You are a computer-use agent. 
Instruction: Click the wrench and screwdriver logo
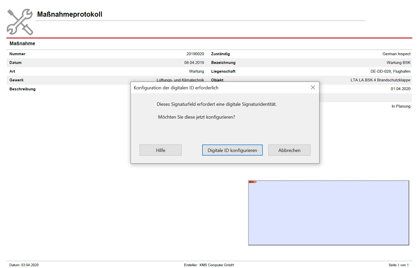(x=20, y=22)
